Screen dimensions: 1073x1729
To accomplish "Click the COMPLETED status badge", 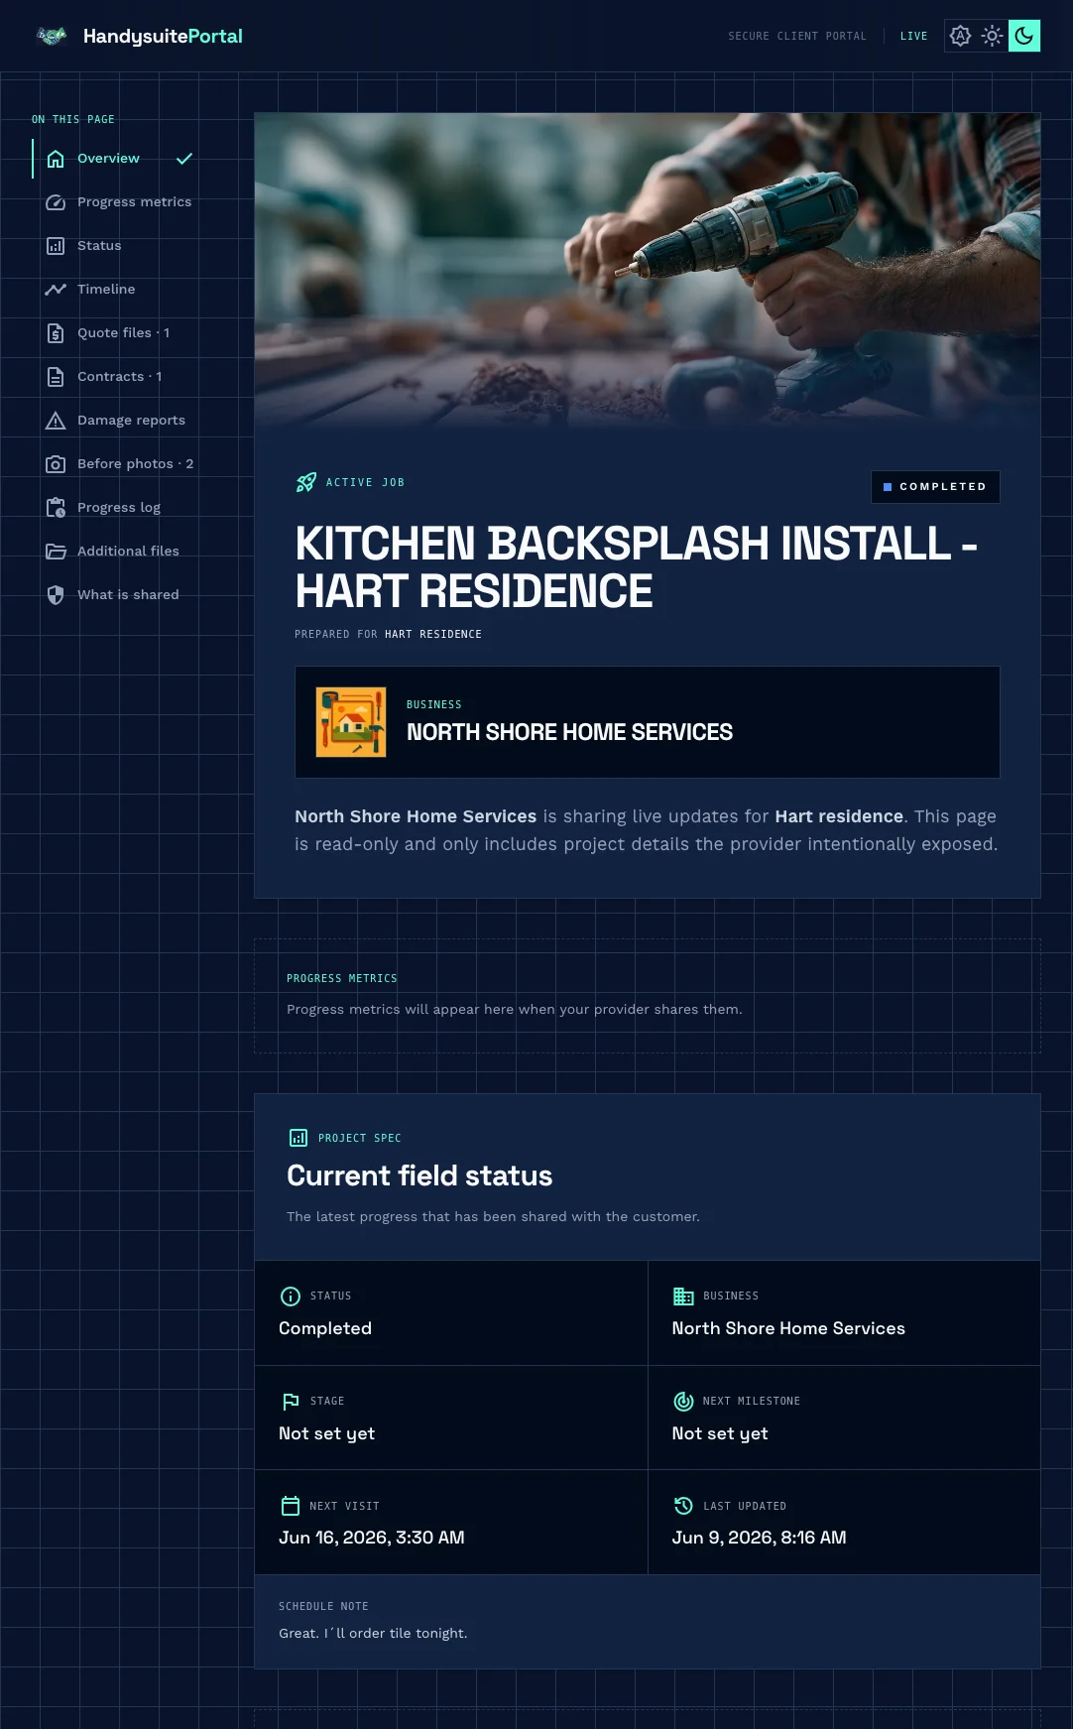I will coord(935,487).
